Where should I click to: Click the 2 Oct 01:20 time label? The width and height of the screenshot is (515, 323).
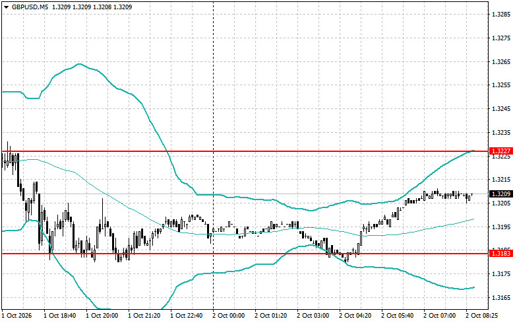tap(270, 316)
